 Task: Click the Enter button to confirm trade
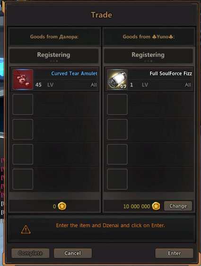pos(174,253)
